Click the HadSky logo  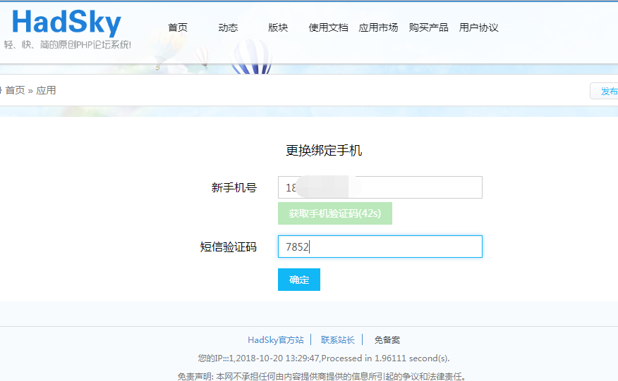(66, 23)
